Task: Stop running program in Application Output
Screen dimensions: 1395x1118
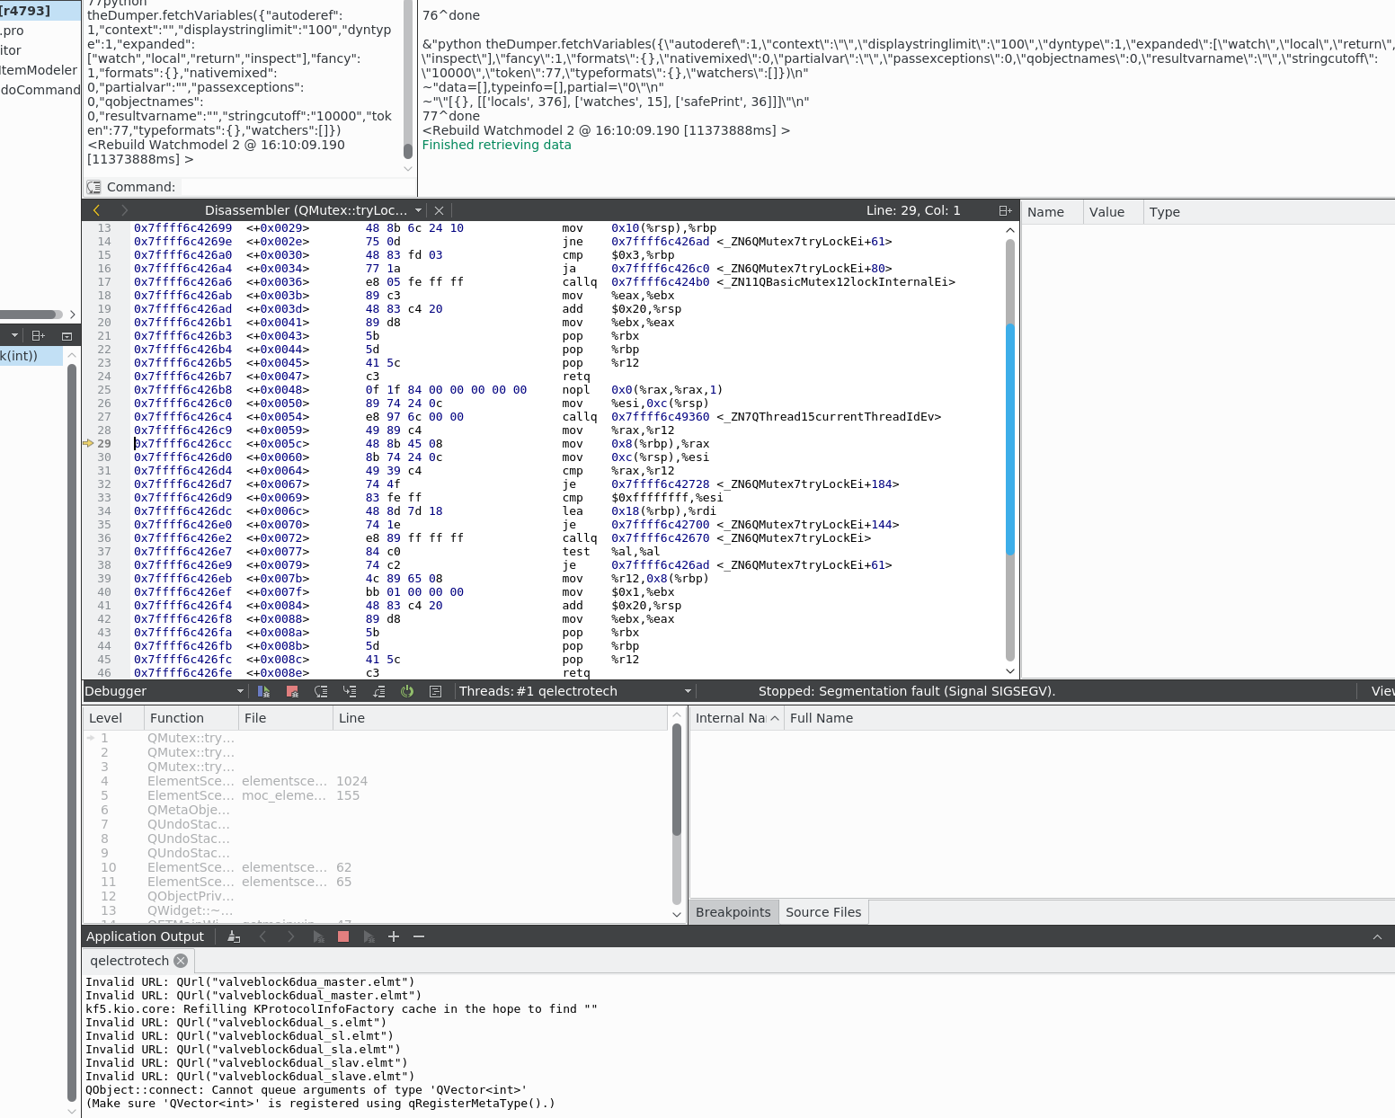Action: [342, 936]
